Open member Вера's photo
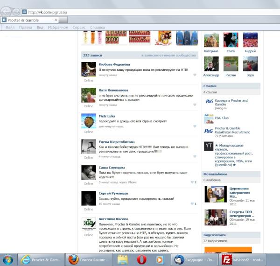The height and width of the screenshot is (266, 280). 250,64
